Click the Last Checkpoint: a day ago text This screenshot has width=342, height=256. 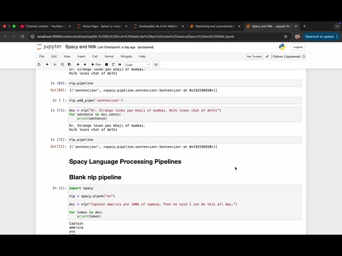coord(116,47)
